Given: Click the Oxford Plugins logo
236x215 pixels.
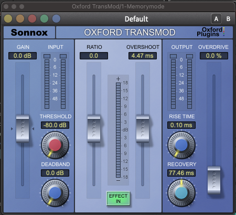Looking at the screenshot, I should 211,32.
